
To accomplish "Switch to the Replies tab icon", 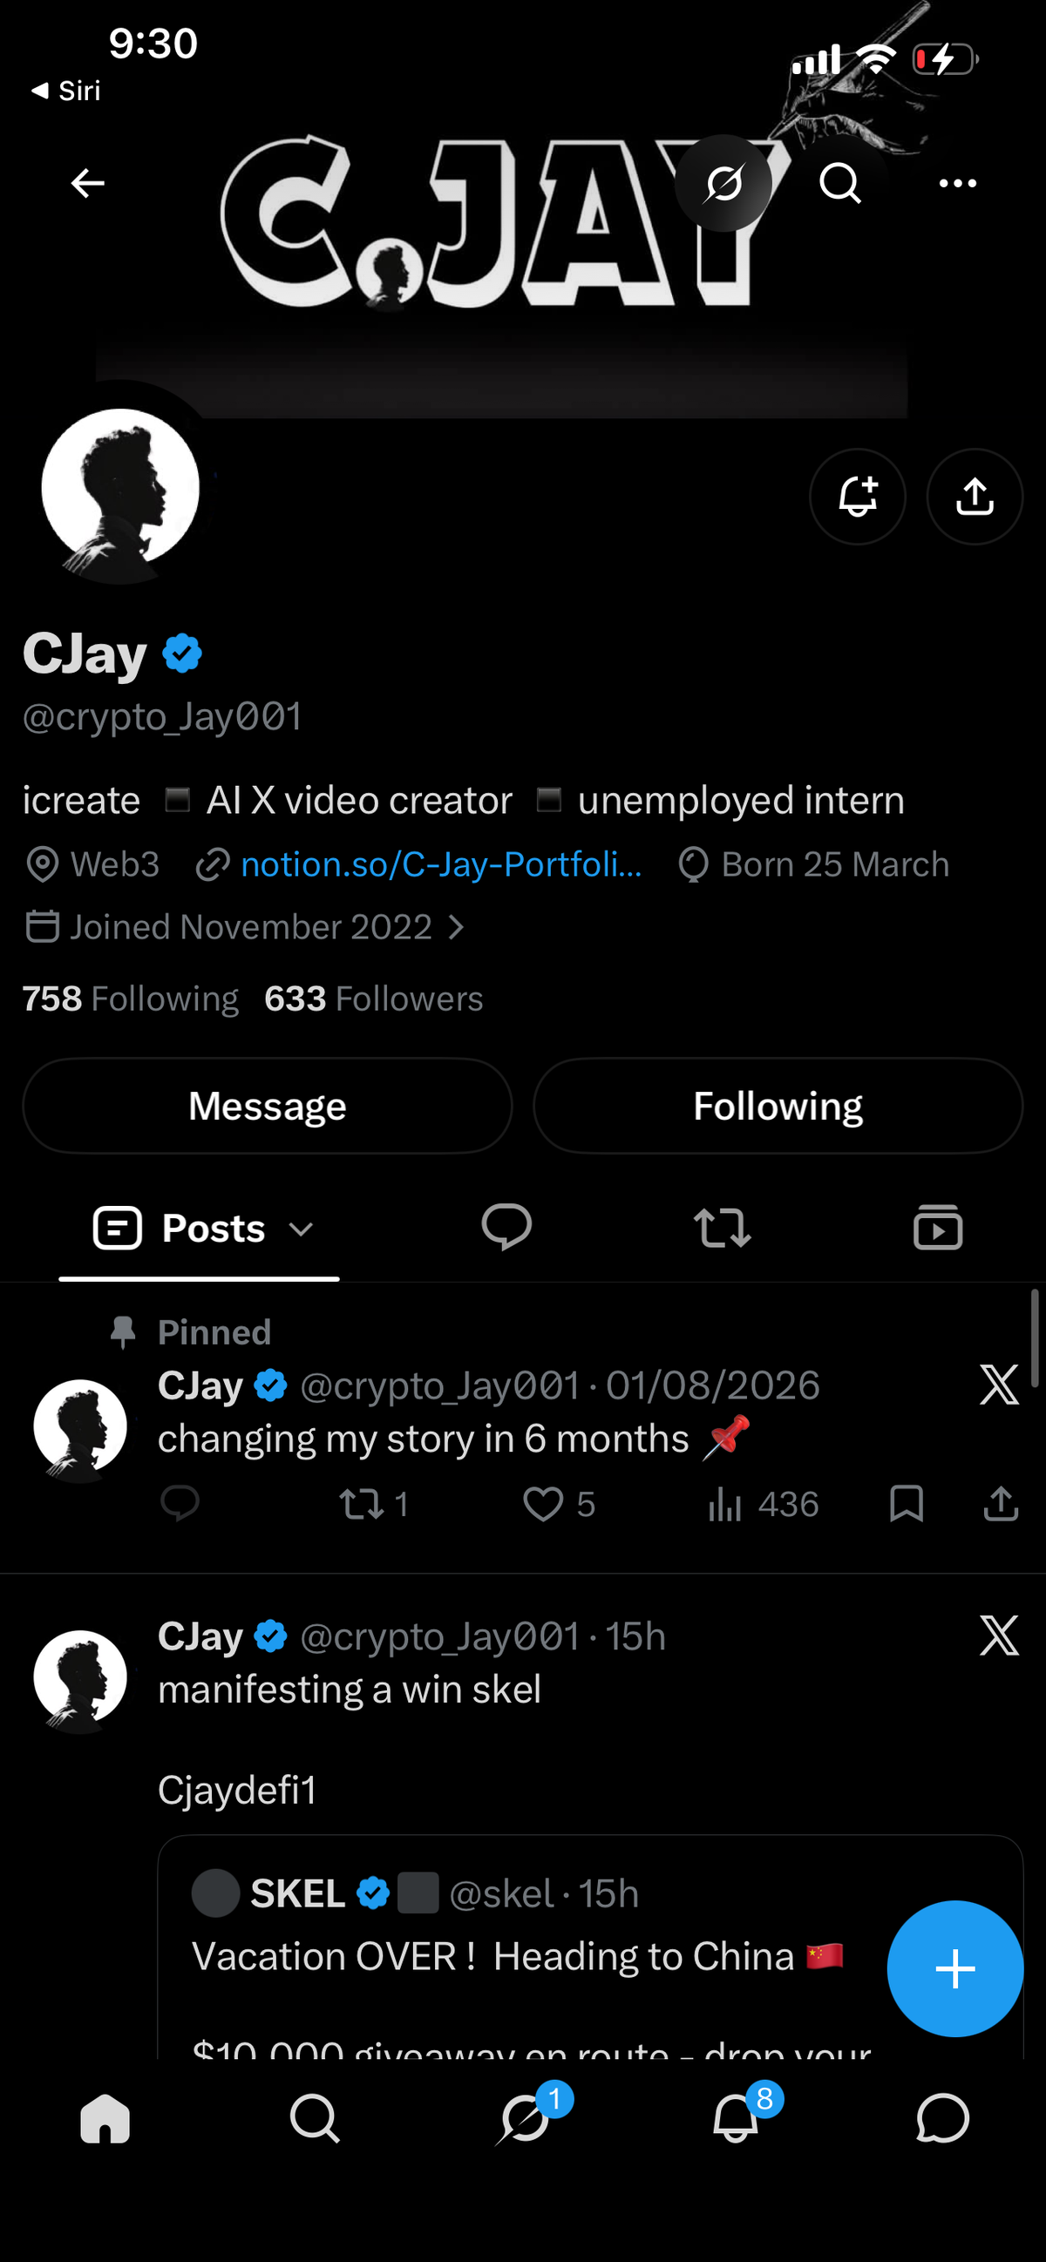I will pyautogui.click(x=506, y=1227).
